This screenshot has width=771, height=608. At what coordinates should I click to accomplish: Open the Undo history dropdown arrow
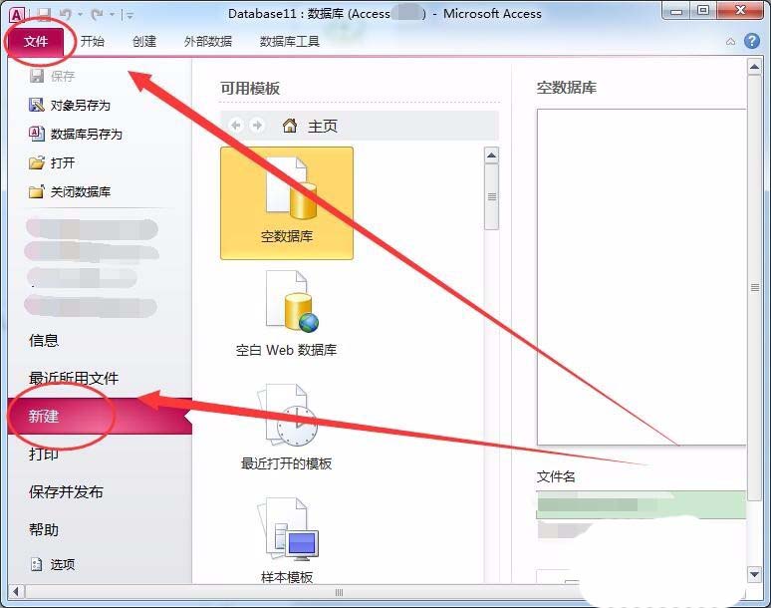(x=80, y=15)
